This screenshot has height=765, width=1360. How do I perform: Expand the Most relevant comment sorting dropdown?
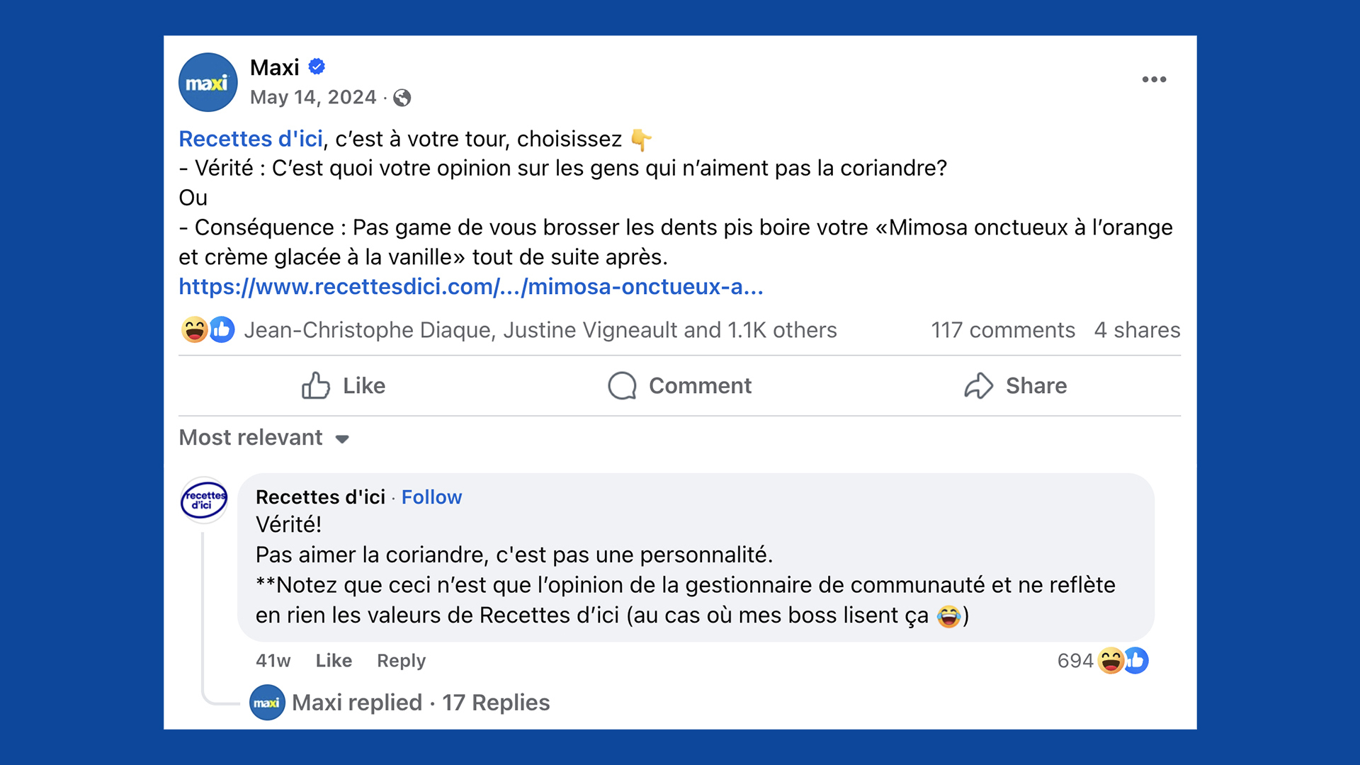263,438
